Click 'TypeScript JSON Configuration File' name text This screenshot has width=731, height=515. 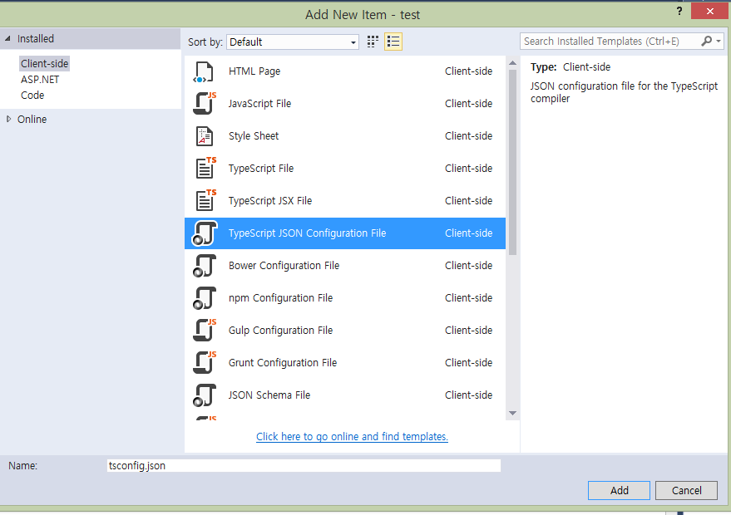(307, 233)
